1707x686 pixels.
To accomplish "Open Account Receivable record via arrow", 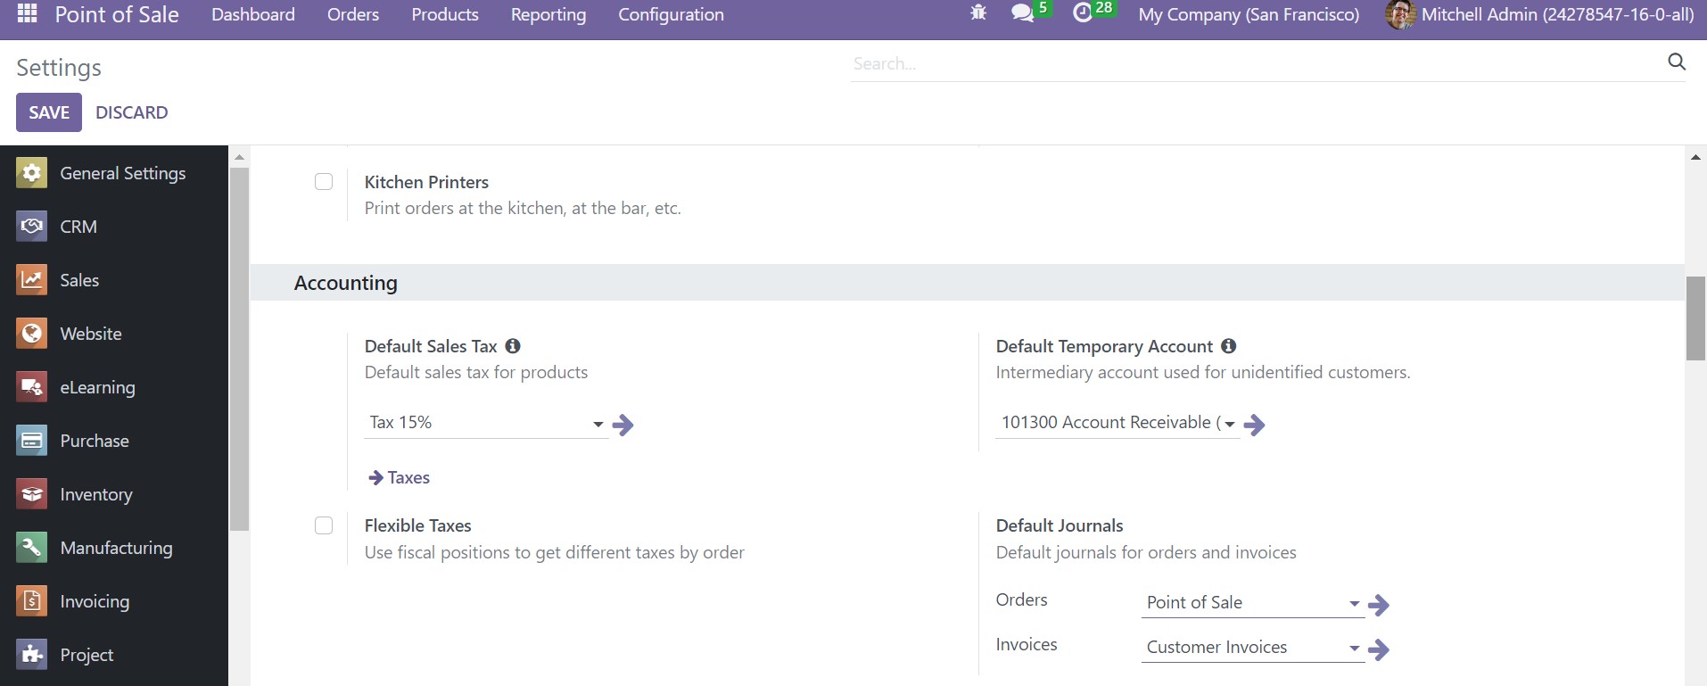I will [1255, 425].
